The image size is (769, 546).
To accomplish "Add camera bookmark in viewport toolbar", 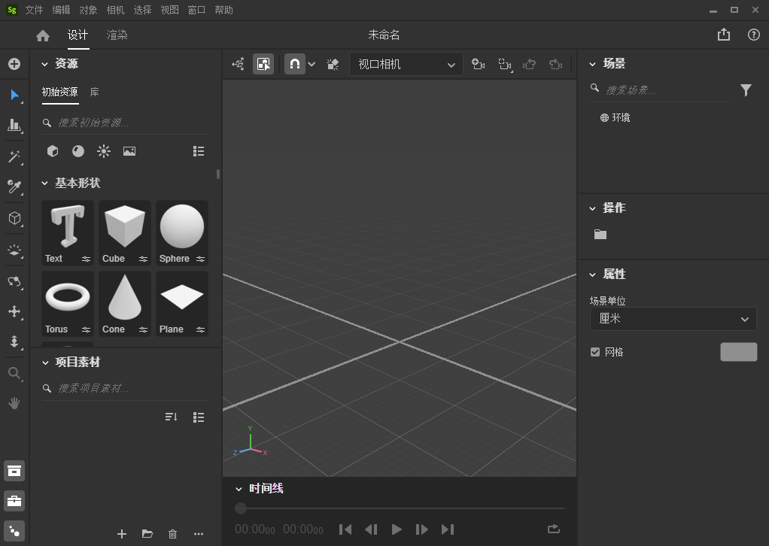I will coord(478,64).
